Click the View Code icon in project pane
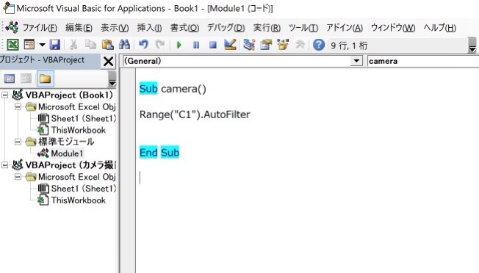This screenshot has width=479, height=273. (x=10, y=79)
